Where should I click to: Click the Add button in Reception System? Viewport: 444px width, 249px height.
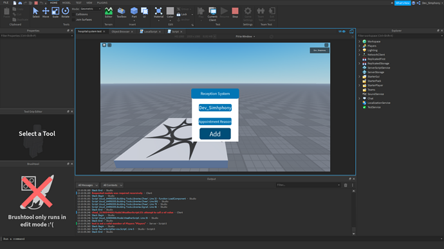click(x=215, y=134)
